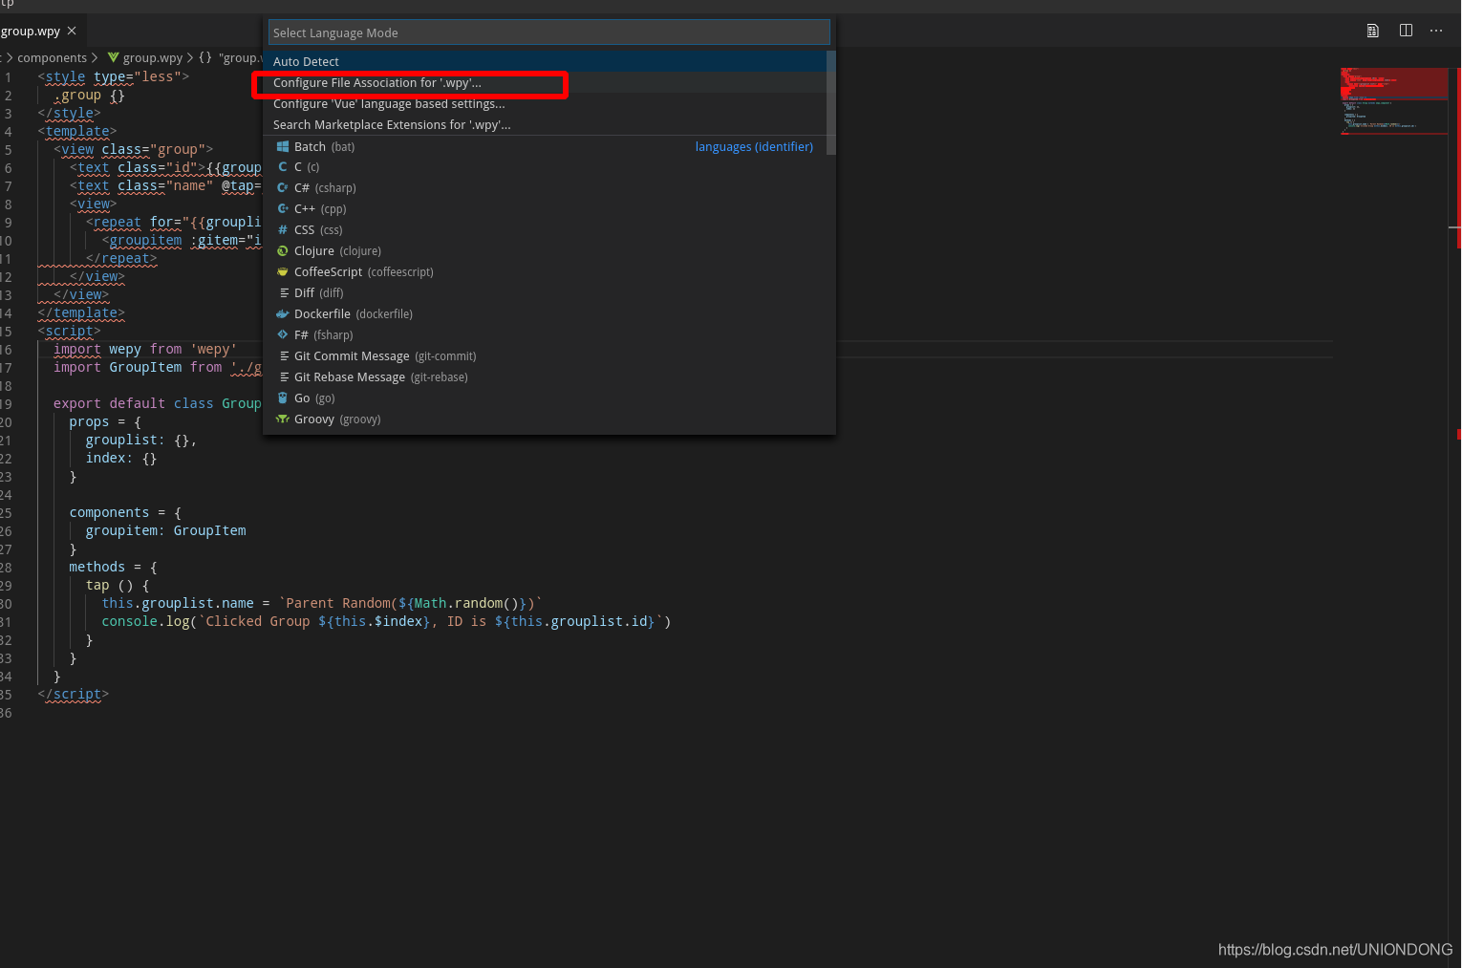
Task: Click the Dockerfile whale icon
Action: (x=283, y=314)
